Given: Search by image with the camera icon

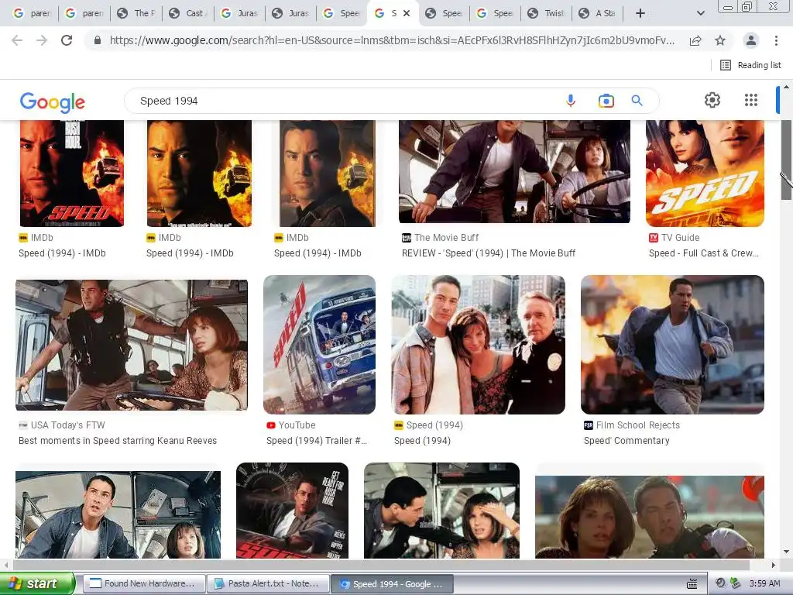Looking at the screenshot, I should (x=606, y=101).
